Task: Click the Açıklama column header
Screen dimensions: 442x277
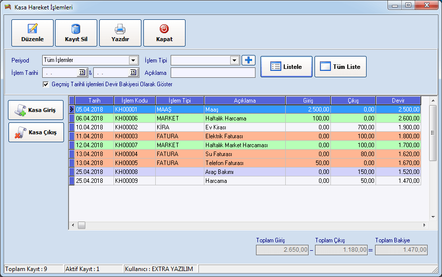Action: coord(245,101)
